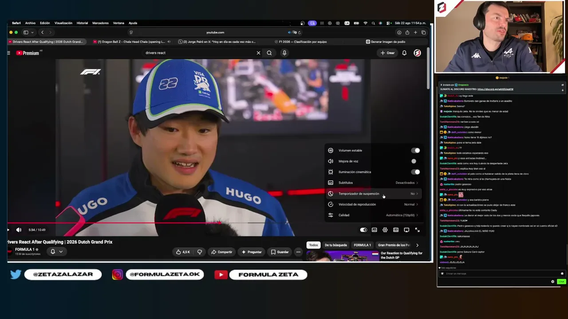Dislike the video with thumbs down
This screenshot has height=319, width=568.
(200, 252)
